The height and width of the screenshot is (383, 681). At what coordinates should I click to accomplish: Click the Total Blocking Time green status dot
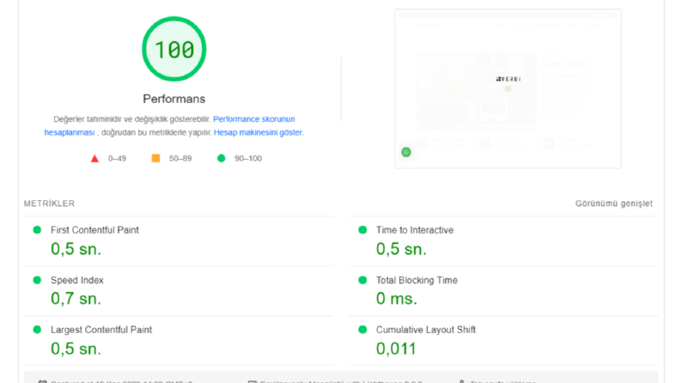pyautogui.click(x=362, y=280)
